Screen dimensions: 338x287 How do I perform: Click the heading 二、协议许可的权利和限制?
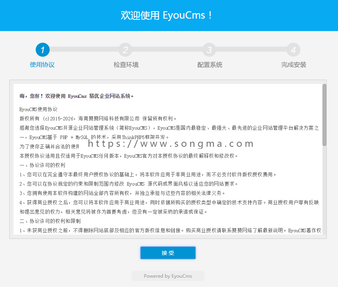pos(50,221)
